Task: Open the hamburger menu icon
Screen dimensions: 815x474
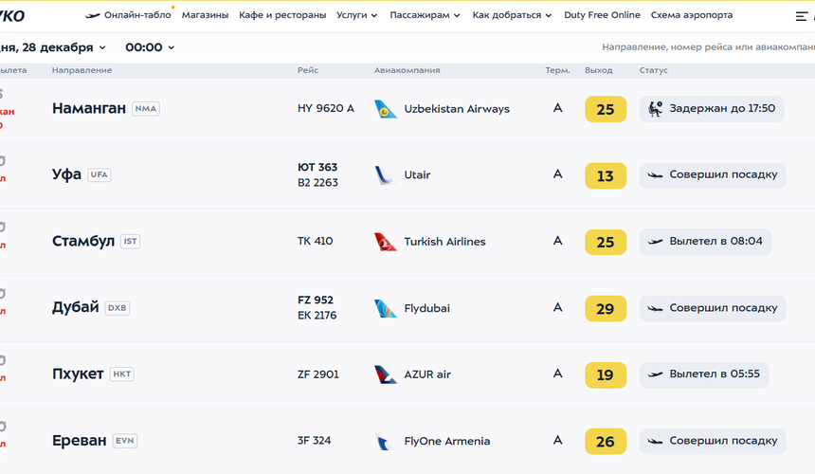Action: (803, 16)
